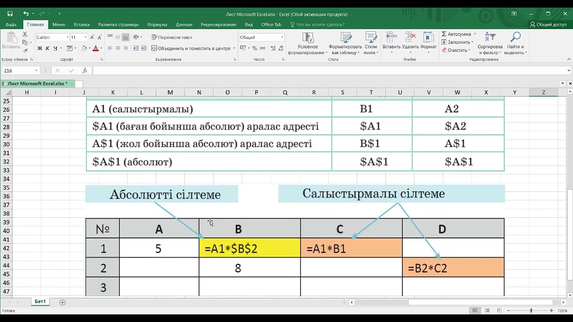Toggle italic К formatting
The image size is (573, 322).
tap(47, 48)
